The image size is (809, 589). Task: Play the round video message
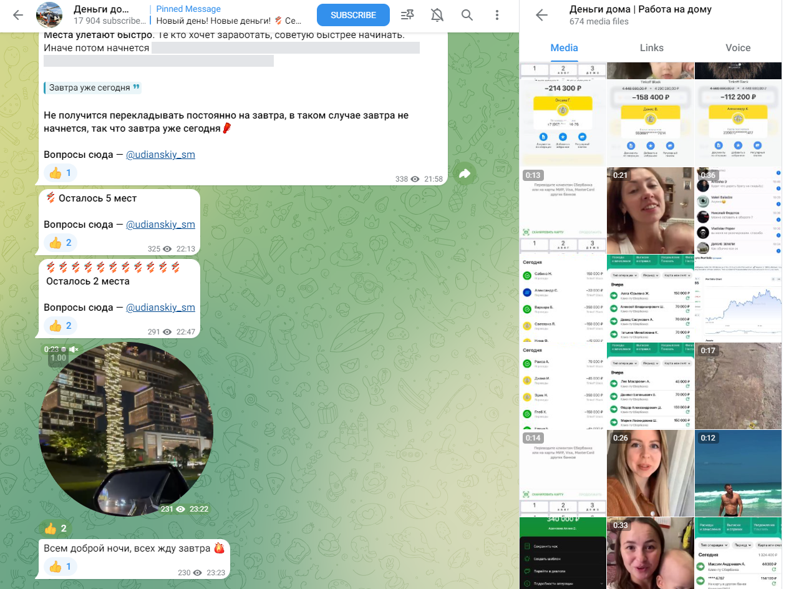(x=126, y=429)
